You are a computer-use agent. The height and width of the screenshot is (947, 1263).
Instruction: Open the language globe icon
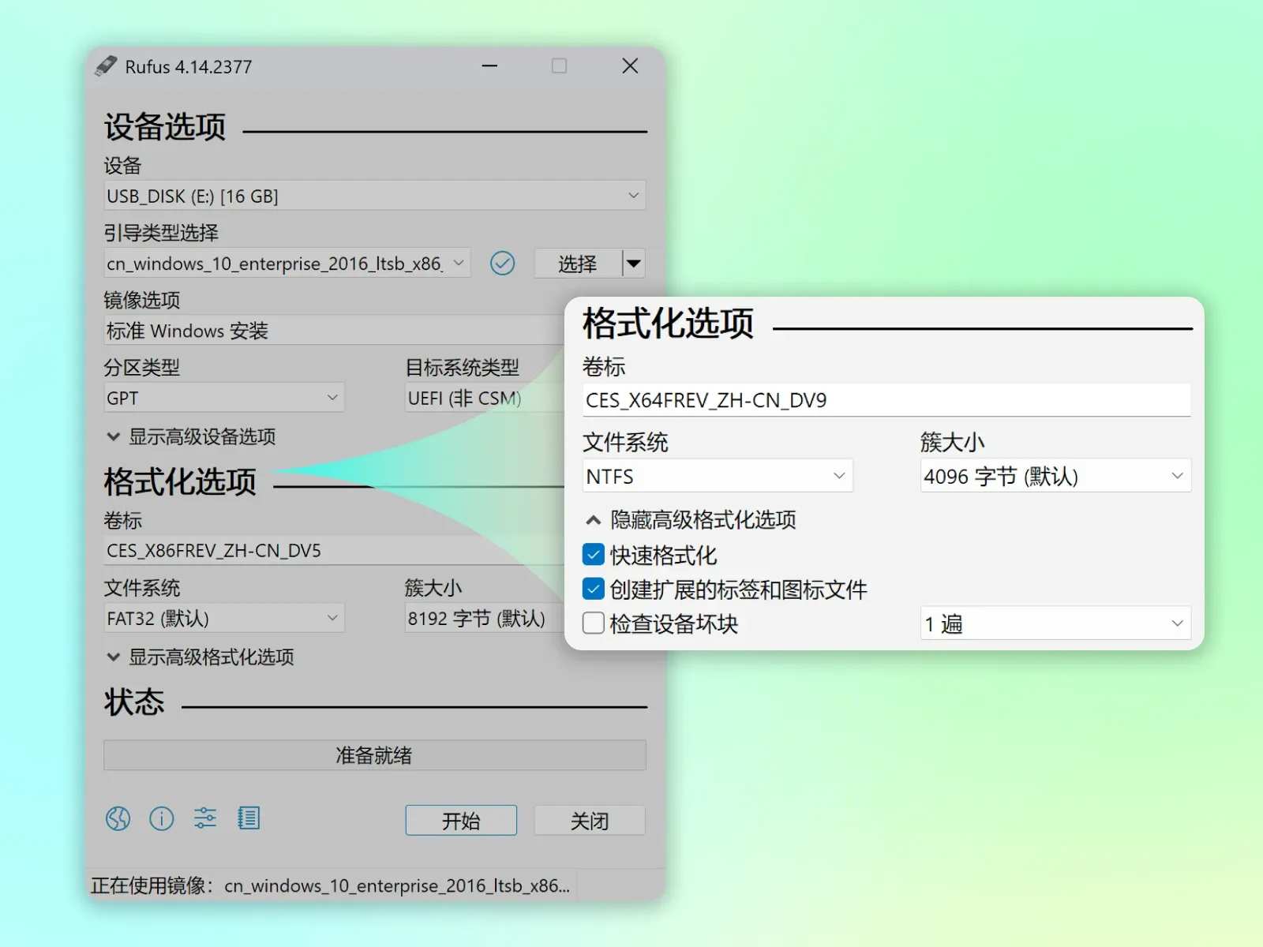118,819
